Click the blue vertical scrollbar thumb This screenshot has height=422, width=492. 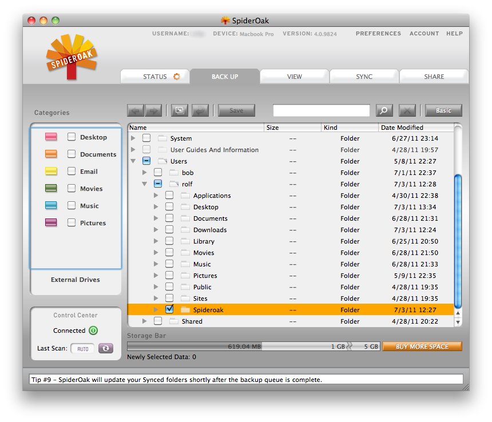pyautogui.click(x=457, y=240)
